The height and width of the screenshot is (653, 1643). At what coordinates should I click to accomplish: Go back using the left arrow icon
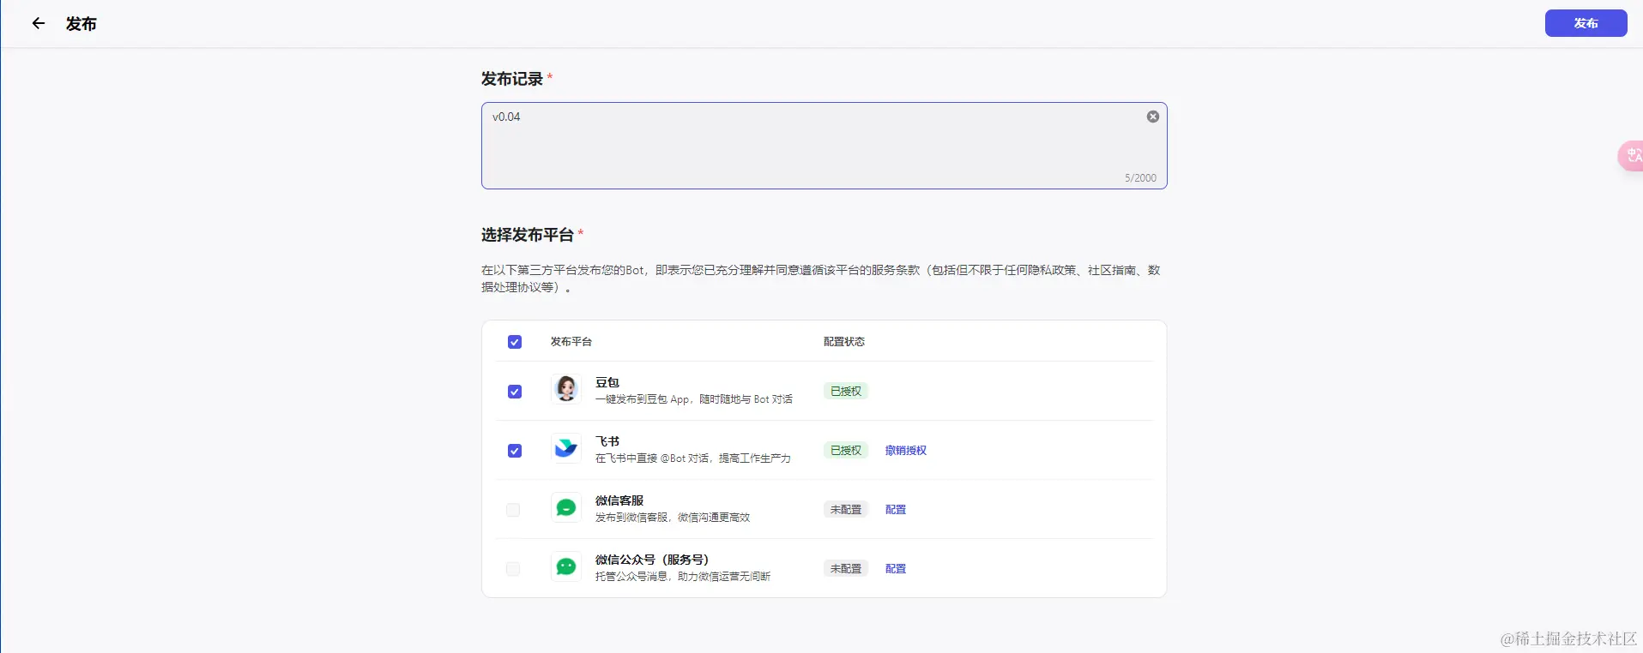[38, 23]
